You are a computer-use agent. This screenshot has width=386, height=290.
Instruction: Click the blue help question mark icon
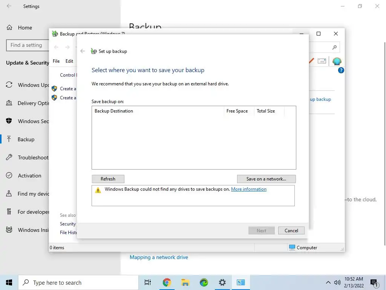tap(341, 70)
